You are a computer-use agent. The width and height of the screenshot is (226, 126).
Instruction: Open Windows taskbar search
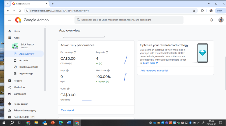12,123
